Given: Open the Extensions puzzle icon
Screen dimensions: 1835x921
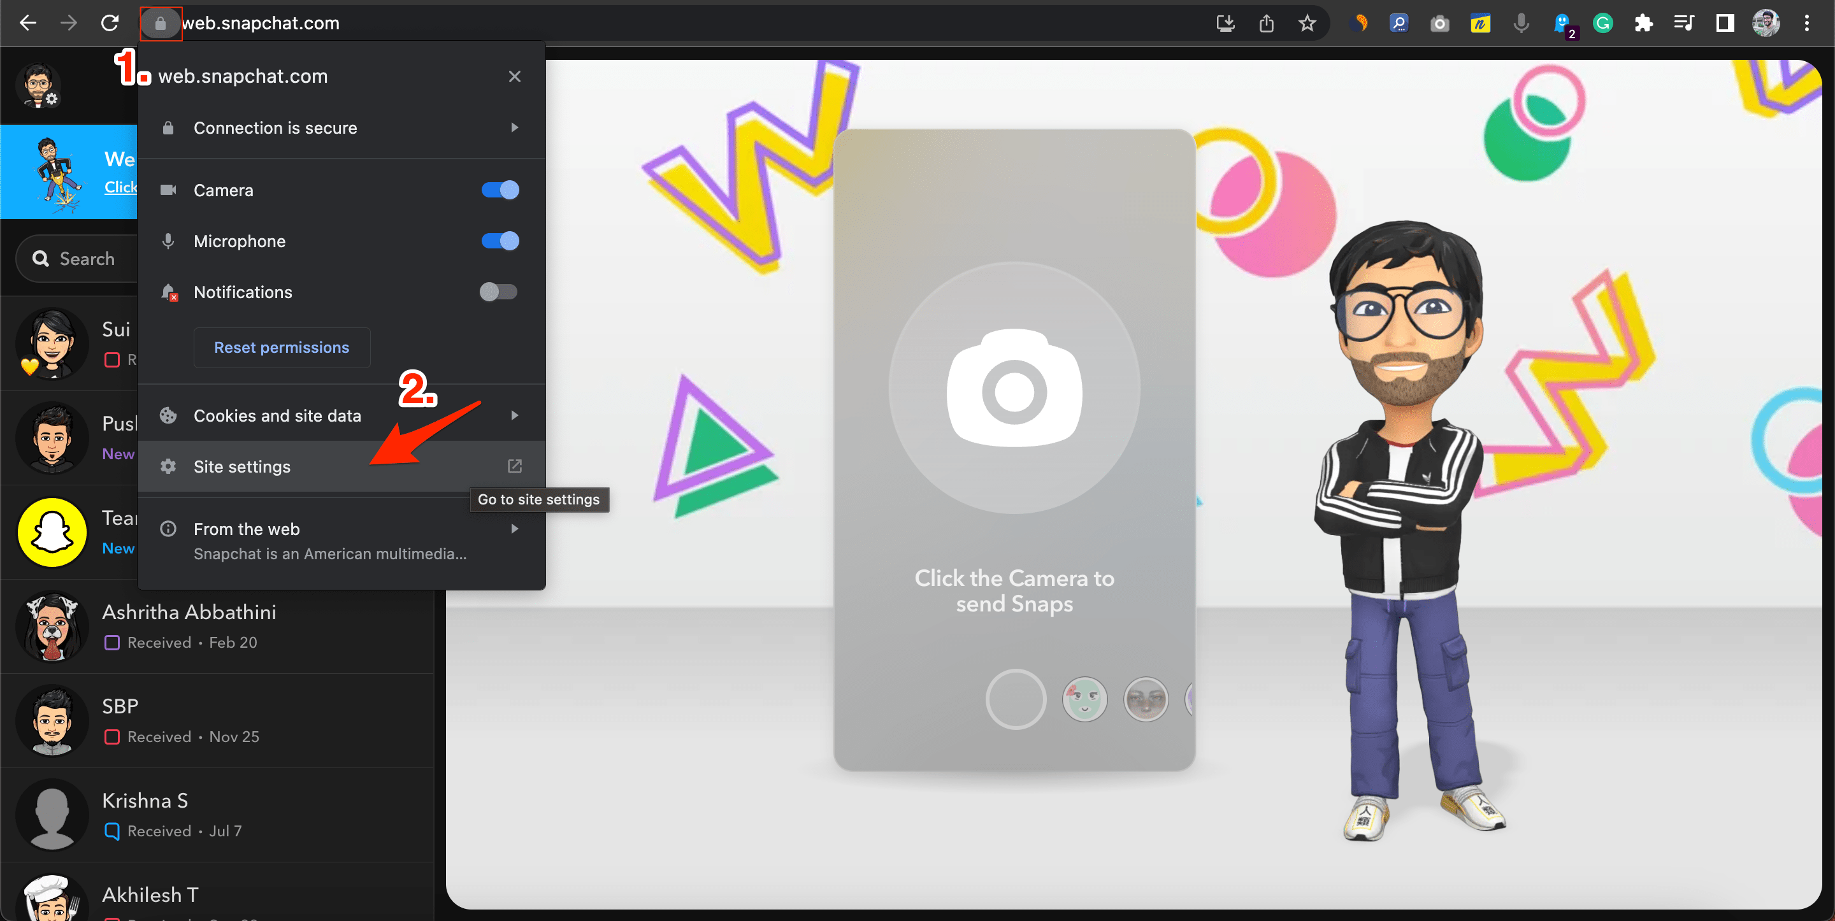Looking at the screenshot, I should click(1643, 24).
